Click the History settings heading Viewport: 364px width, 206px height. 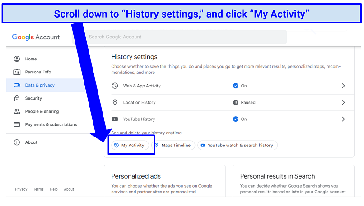click(134, 57)
